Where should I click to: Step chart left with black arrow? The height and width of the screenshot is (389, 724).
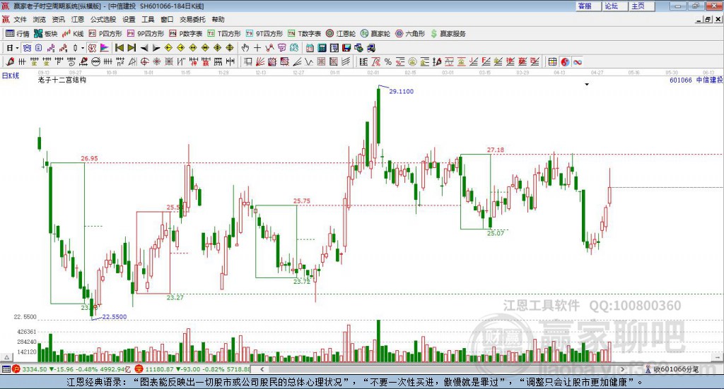tap(144, 48)
